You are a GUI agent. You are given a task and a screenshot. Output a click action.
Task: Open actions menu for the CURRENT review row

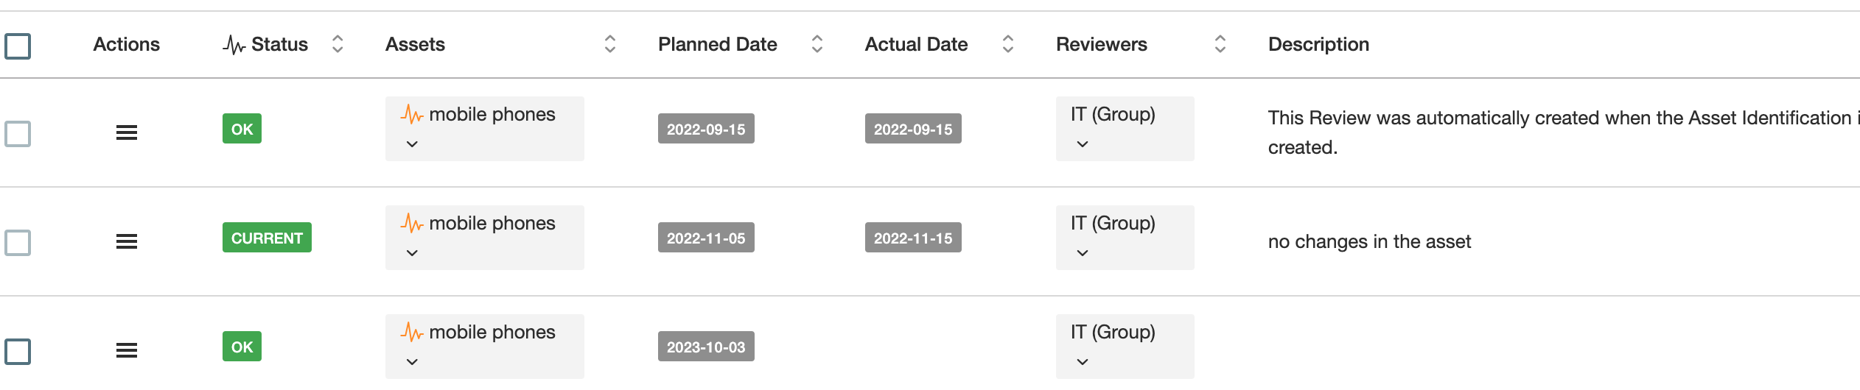pos(127,241)
